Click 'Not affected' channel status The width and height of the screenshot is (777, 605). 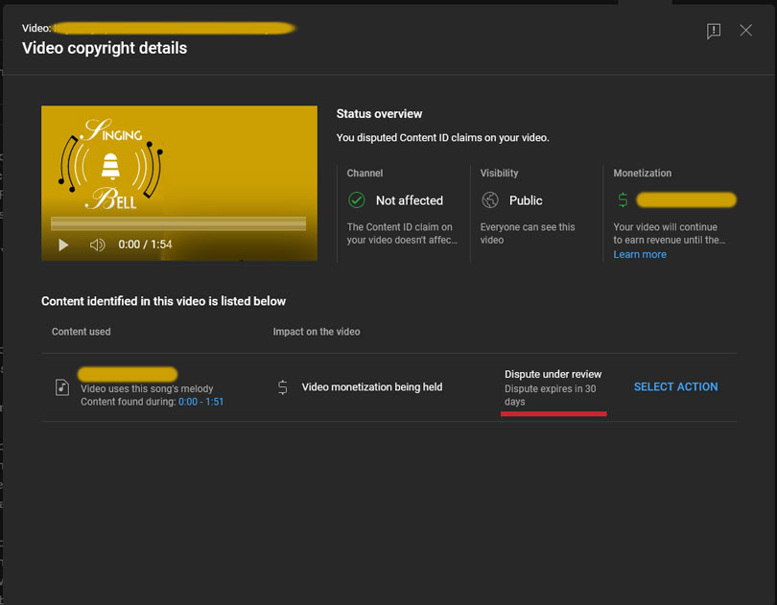pyautogui.click(x=410, y=200)
